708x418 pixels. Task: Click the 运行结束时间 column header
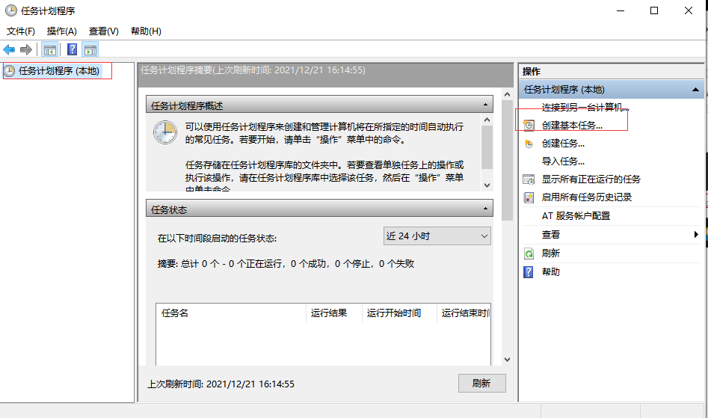(x=464, y=313)
